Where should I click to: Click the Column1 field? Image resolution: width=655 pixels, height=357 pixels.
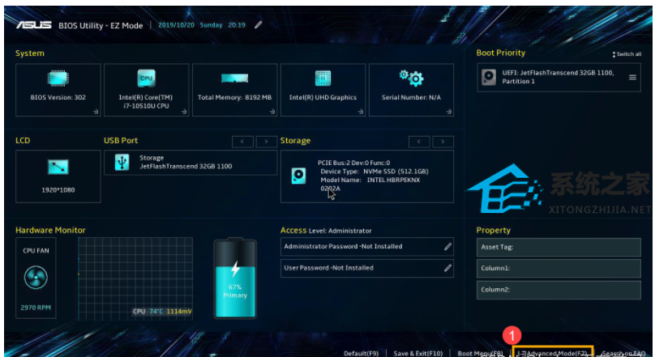click(559, 269)
